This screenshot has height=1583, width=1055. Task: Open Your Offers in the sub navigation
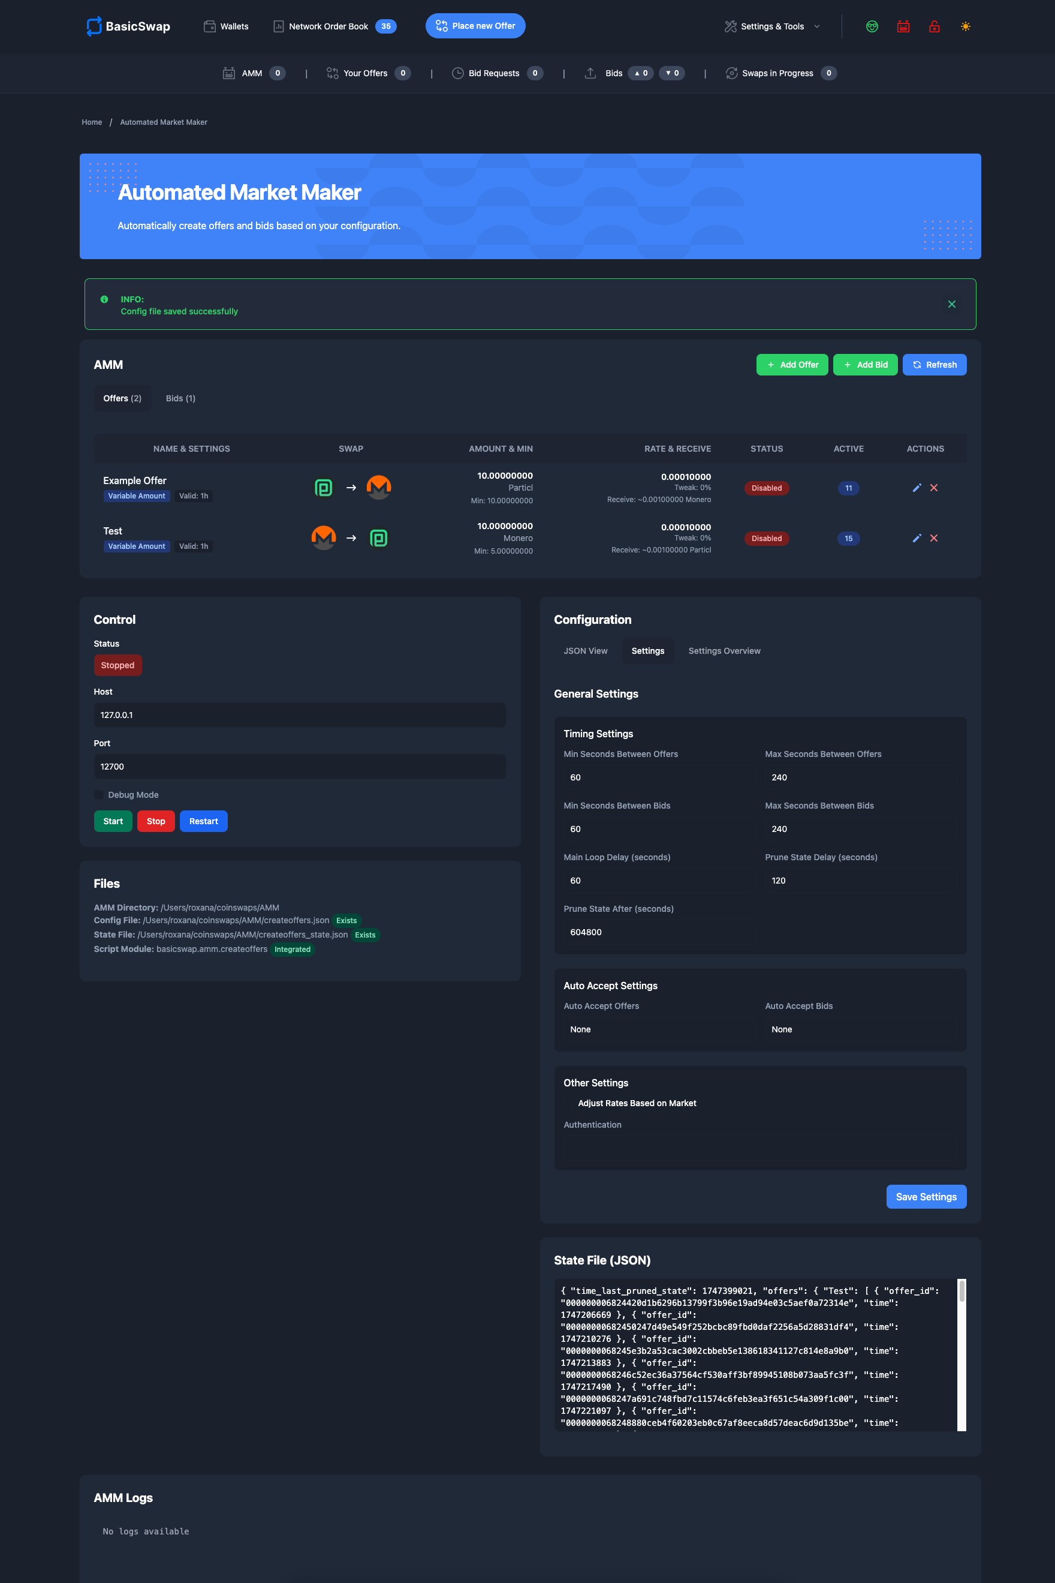tap(368, 73)
